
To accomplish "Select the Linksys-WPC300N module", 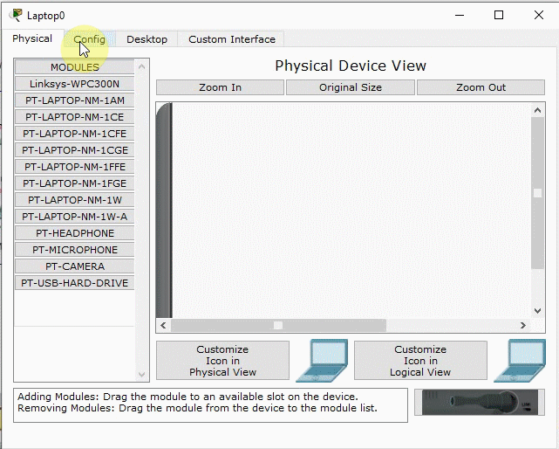I will pos(74,84).
